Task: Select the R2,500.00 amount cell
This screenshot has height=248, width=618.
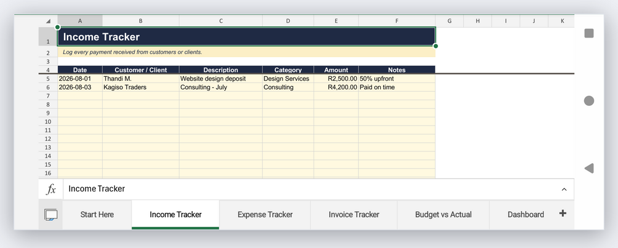Action: [x=336, y=79]
